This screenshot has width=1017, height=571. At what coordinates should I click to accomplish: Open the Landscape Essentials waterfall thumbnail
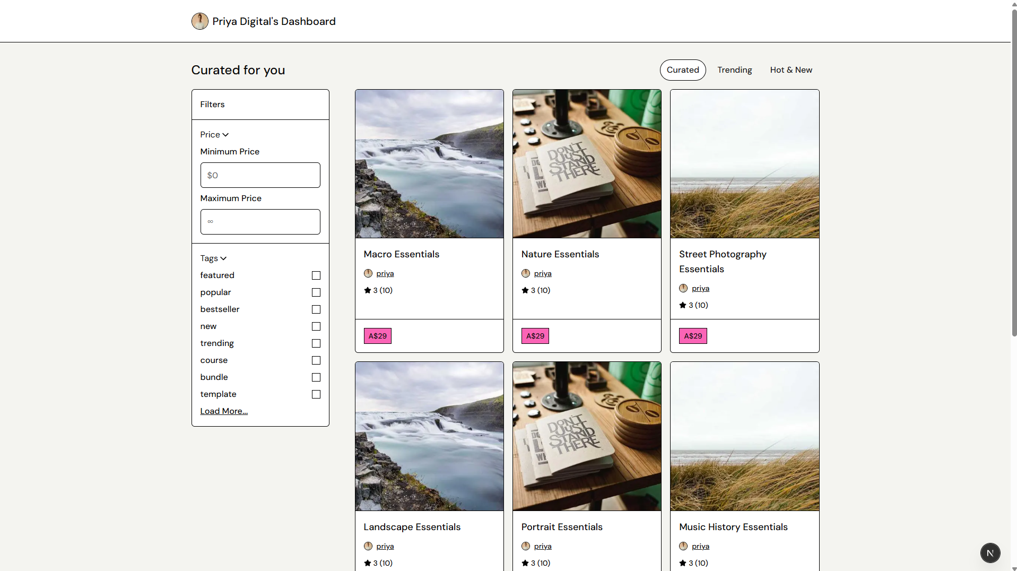(x=429, y=436)
